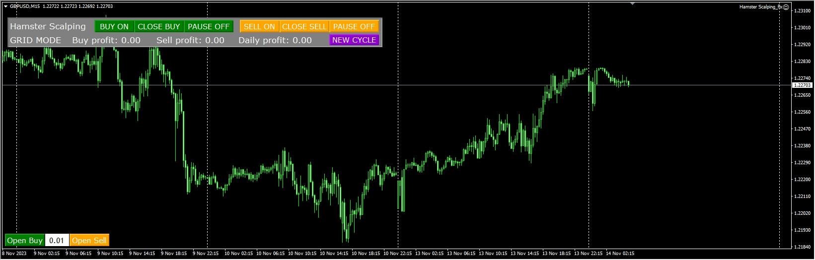Screen dimensions: 815x260
Task: Click the chart shift triangle marker
Action: point(632,3)
